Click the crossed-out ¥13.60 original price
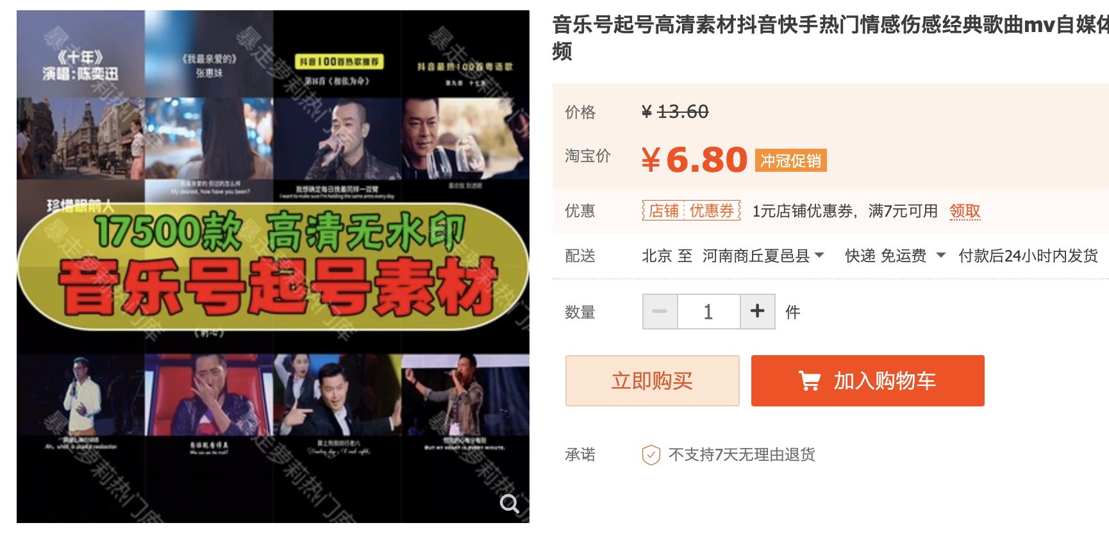The image size is (1109, 541). [675, 112]
